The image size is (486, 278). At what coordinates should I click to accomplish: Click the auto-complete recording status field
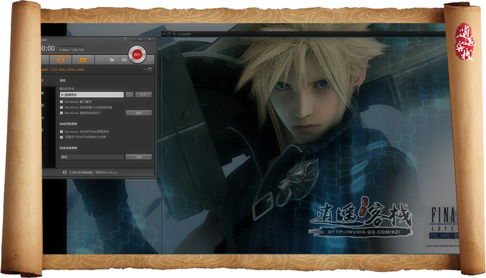click(92, 157)
